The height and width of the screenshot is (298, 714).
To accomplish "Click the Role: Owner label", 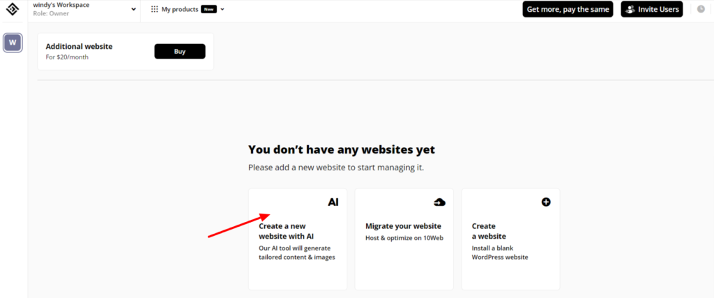I will click(51, 14).
